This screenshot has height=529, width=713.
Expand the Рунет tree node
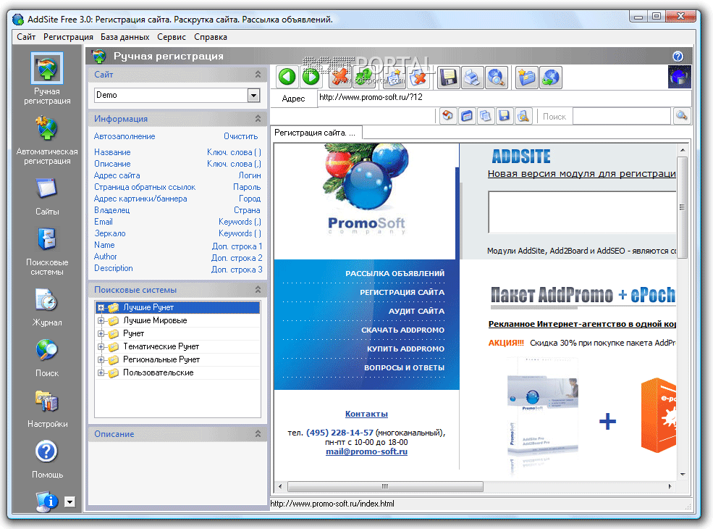(x=101, y=333)
